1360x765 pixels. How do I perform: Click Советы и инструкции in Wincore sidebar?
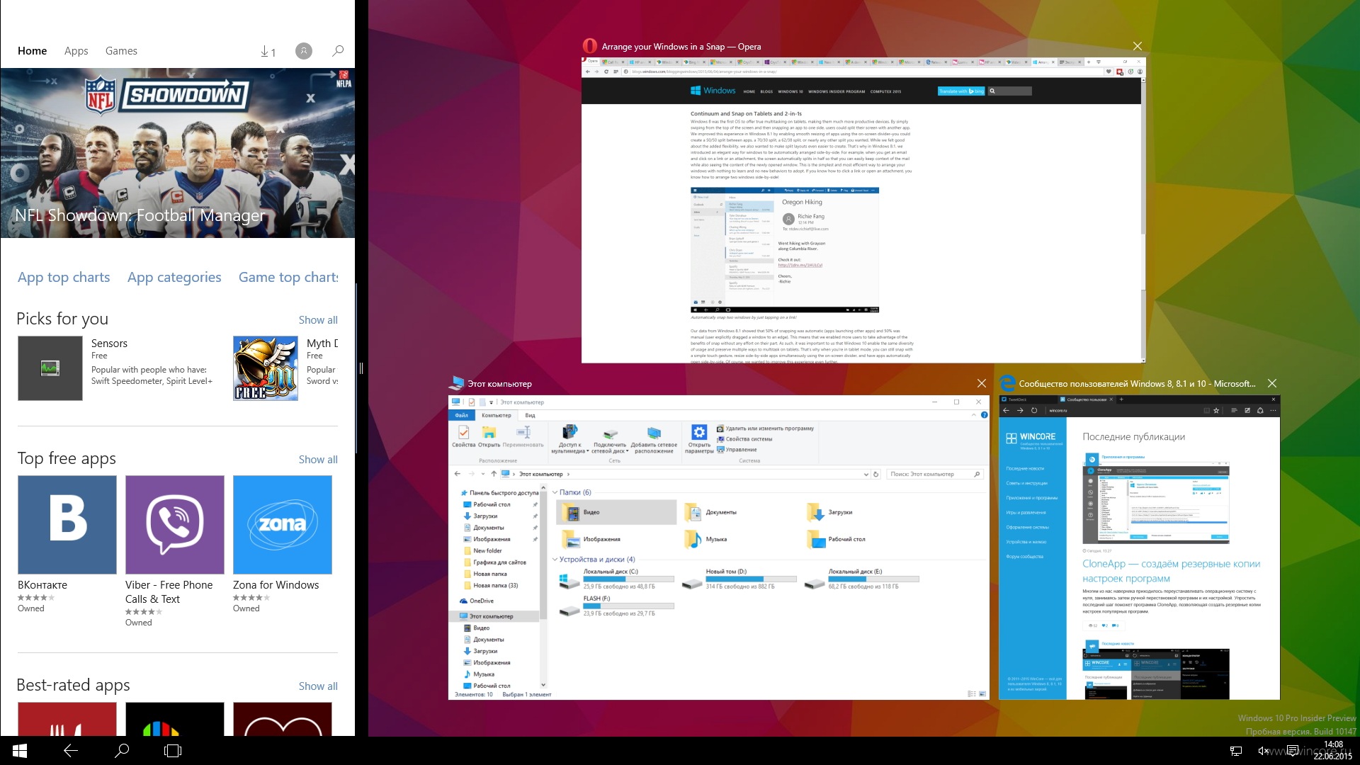(1026, 483)
